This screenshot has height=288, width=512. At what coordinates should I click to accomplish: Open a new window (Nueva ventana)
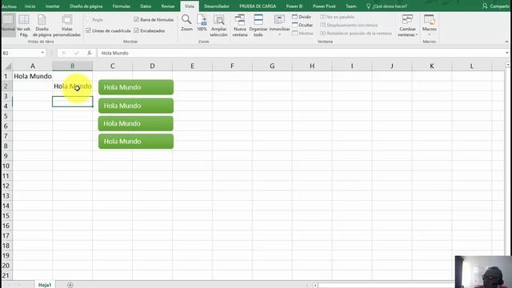[240, 26]
